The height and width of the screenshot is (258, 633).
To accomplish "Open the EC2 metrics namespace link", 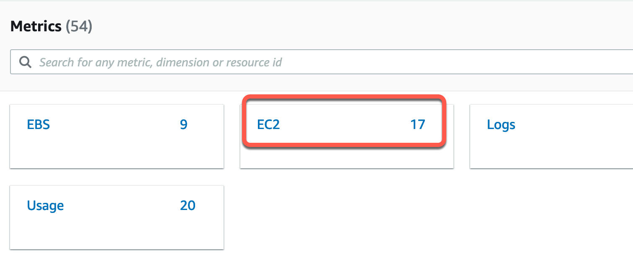I will pyautogui.click(x=268, y=124).
